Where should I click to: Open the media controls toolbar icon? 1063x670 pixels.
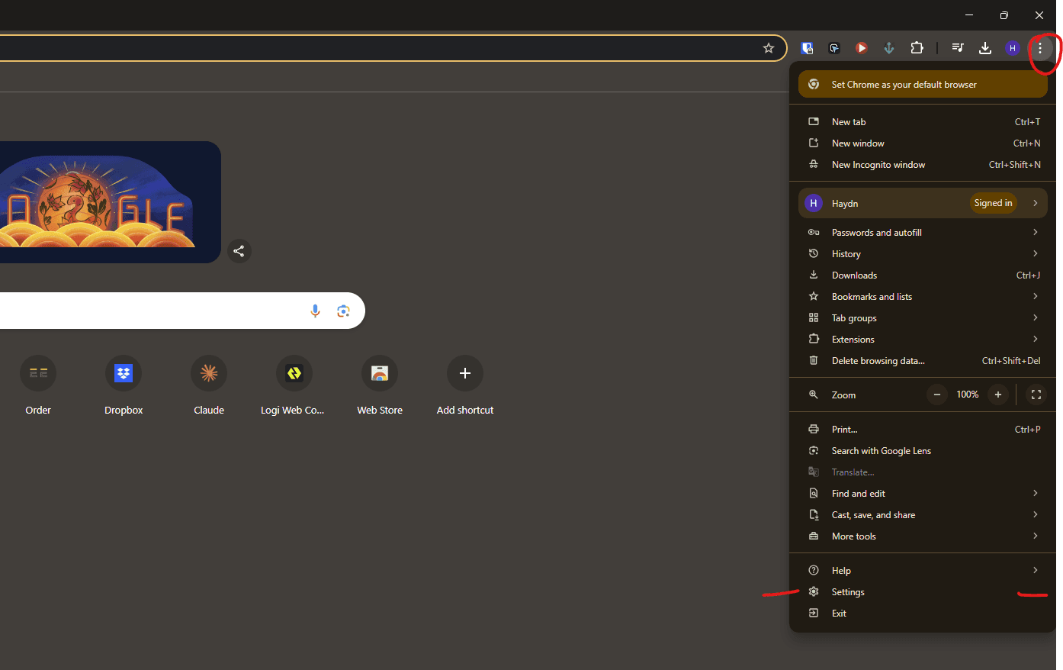(x=957, y=47)
